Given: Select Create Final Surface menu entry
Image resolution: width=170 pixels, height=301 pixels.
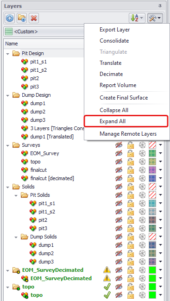Looking at the screenshot, I should click(x=124, y=98).
